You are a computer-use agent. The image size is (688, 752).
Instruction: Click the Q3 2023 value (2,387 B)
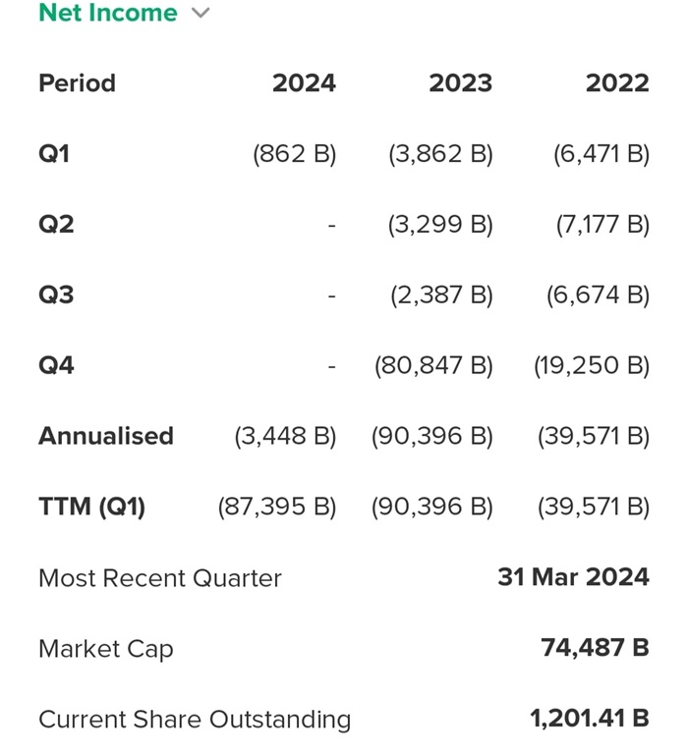441,295
